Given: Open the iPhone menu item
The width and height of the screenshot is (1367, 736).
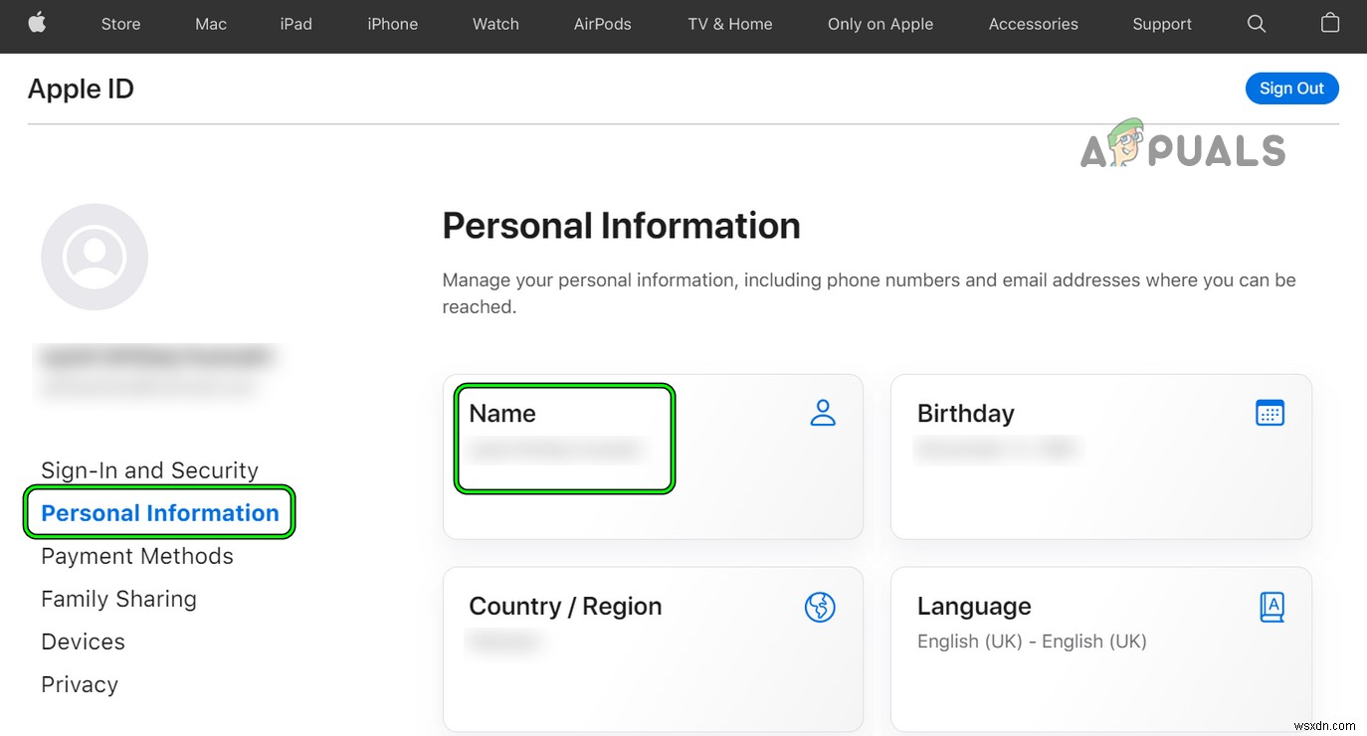Looking at the screenshot, I should click(x=392, y=24).
